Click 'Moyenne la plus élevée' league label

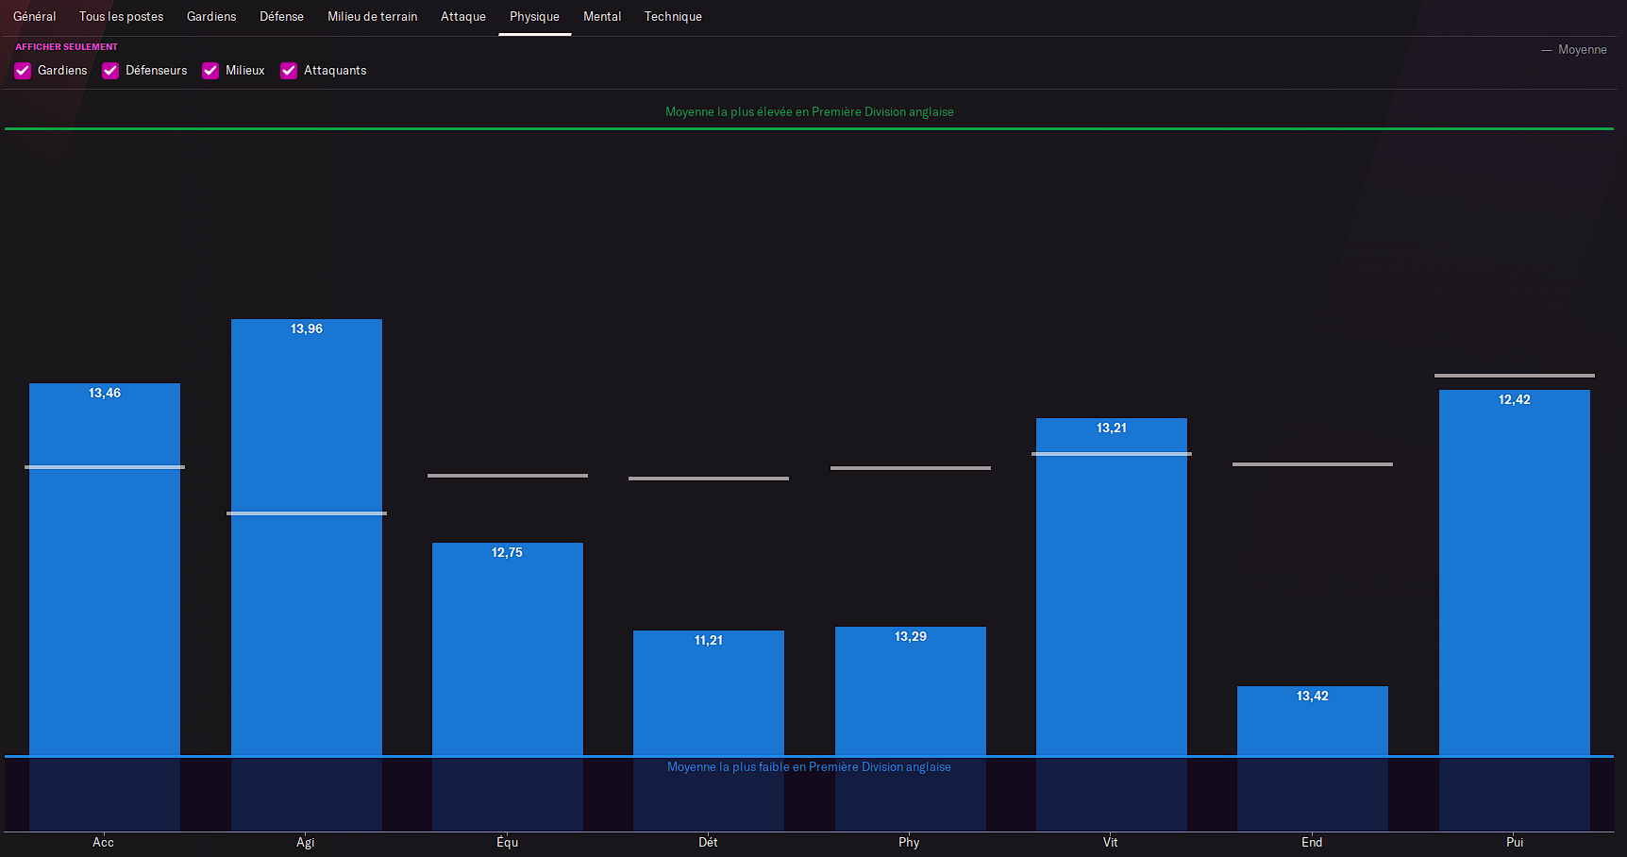tap(810, 112)
